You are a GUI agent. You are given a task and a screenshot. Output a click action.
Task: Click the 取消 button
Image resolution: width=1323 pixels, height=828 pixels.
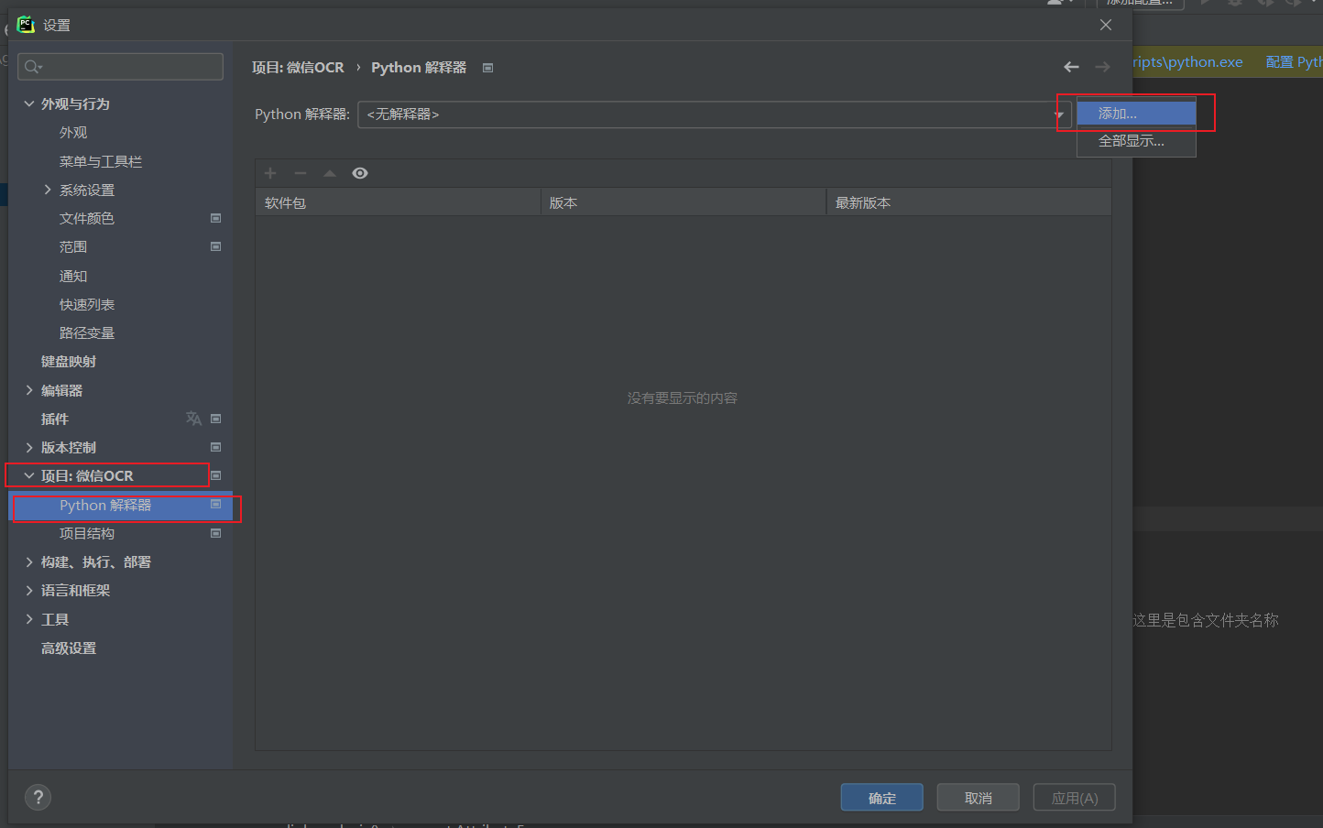coord(978,798)
